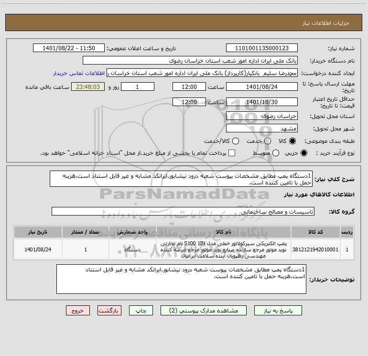Click the شماره نیاز field 1101001135000123

click(262, 48)
